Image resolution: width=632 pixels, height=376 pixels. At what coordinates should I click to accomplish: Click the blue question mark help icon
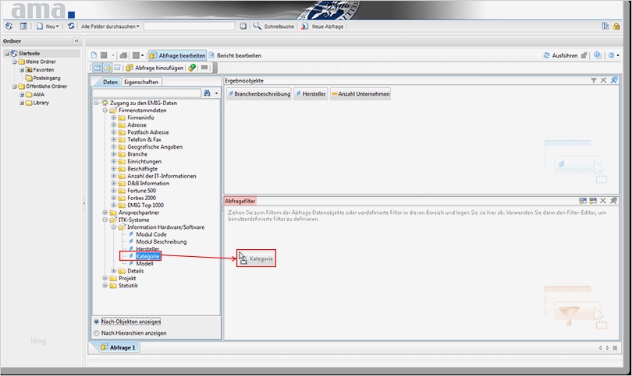612,55
